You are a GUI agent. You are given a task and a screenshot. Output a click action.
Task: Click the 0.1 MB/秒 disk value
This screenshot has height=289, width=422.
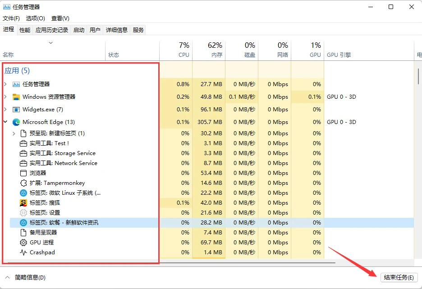(x=242, y=97)
